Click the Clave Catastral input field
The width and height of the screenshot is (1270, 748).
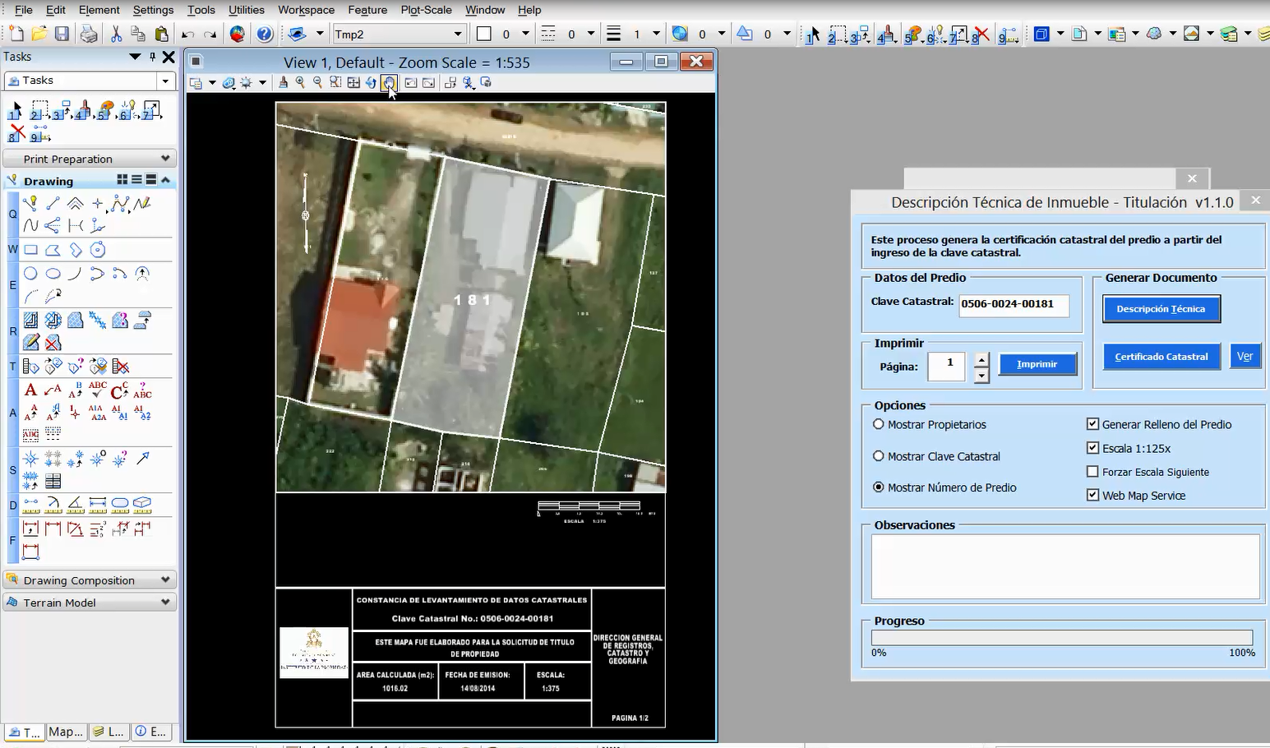point(1014,304)
